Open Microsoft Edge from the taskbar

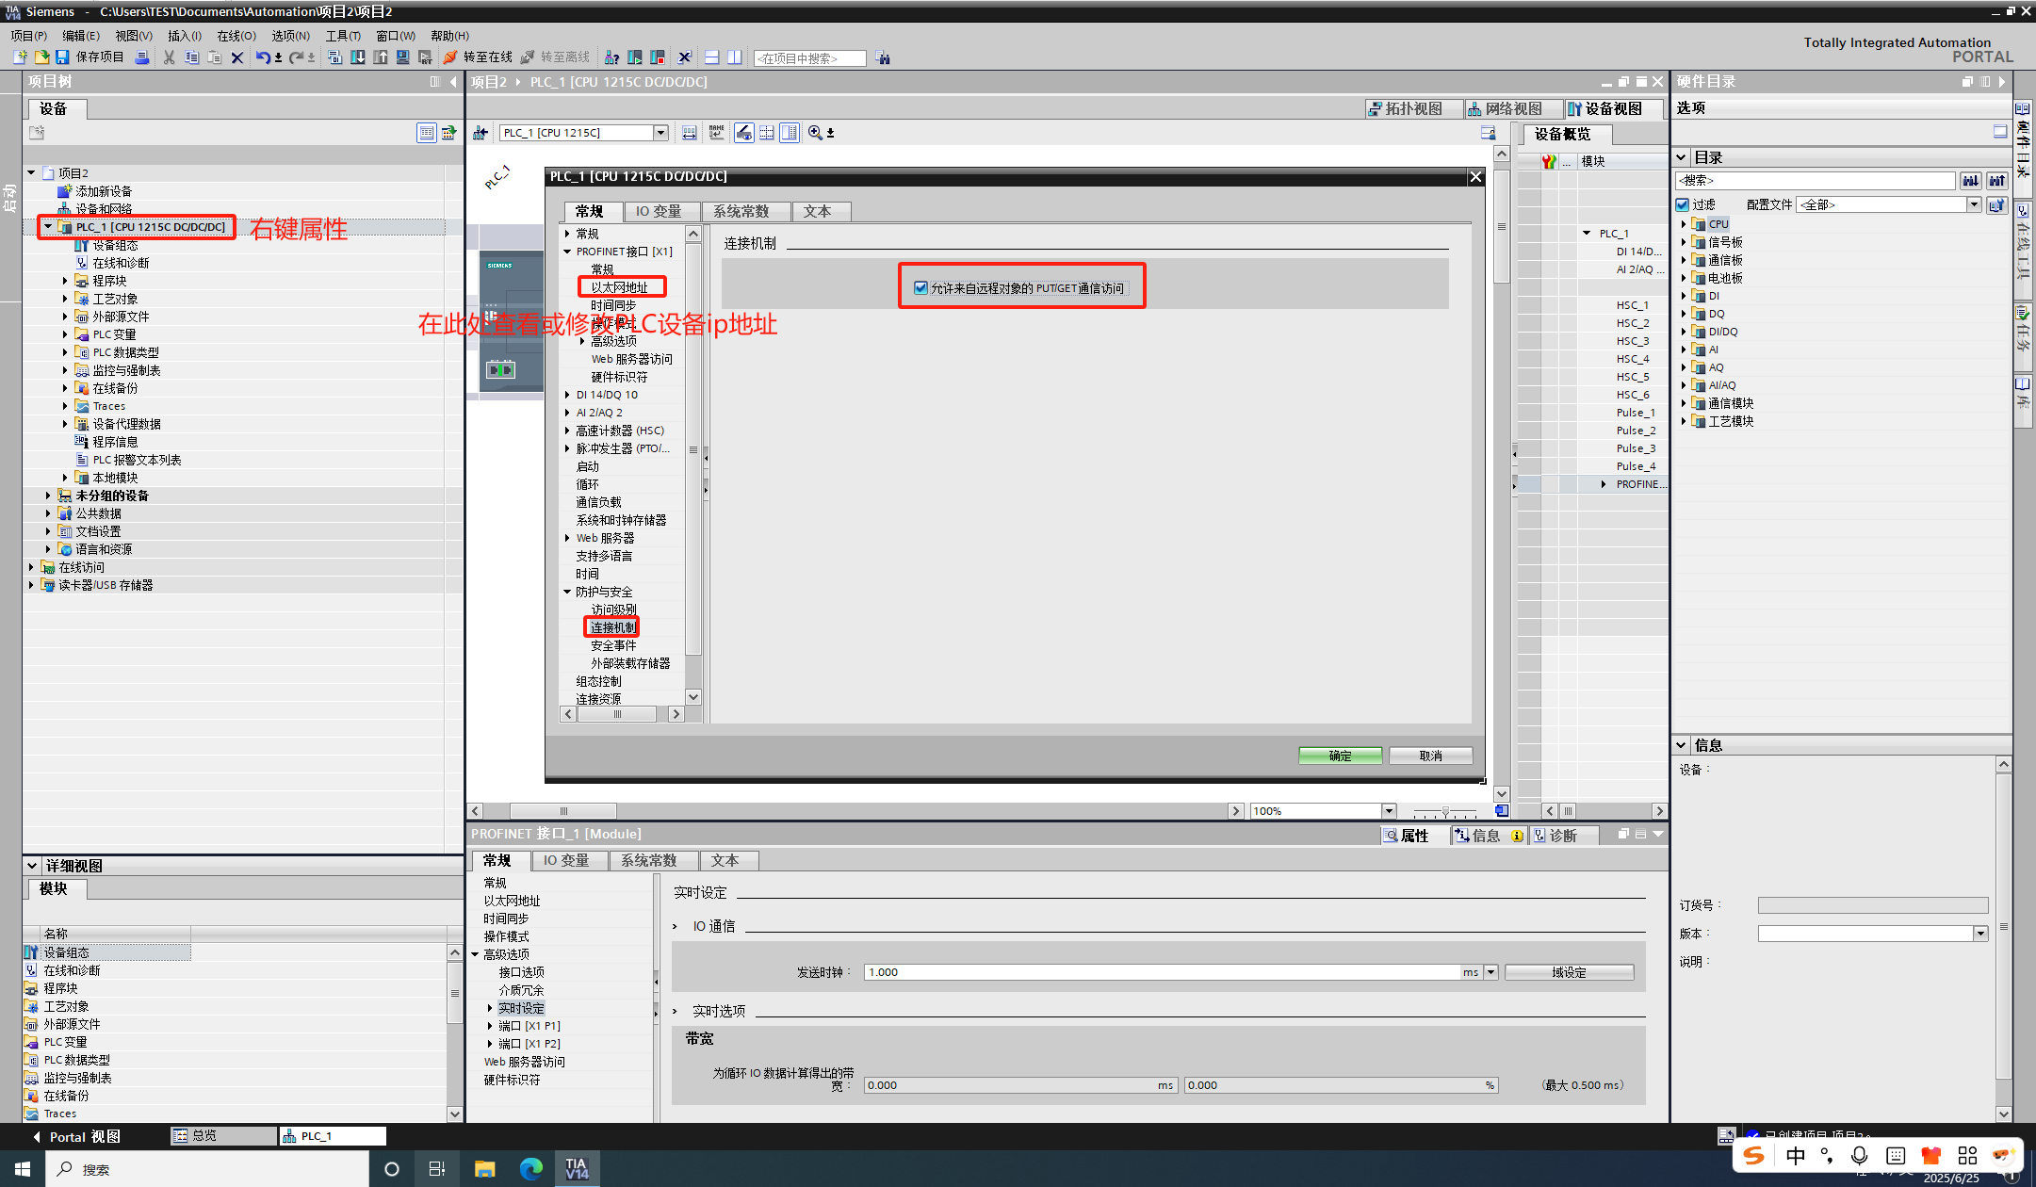point(531,1169)
